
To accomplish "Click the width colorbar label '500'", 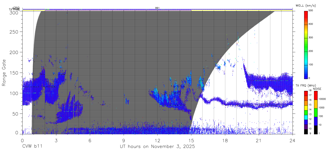I will [311, 11].
